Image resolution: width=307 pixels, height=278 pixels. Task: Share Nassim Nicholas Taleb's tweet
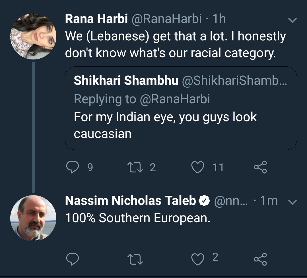[260, 259]
